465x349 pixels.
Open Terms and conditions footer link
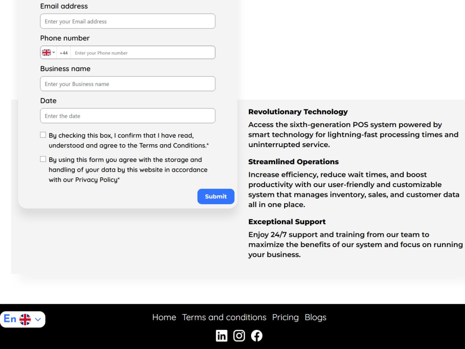click(224, 317)
